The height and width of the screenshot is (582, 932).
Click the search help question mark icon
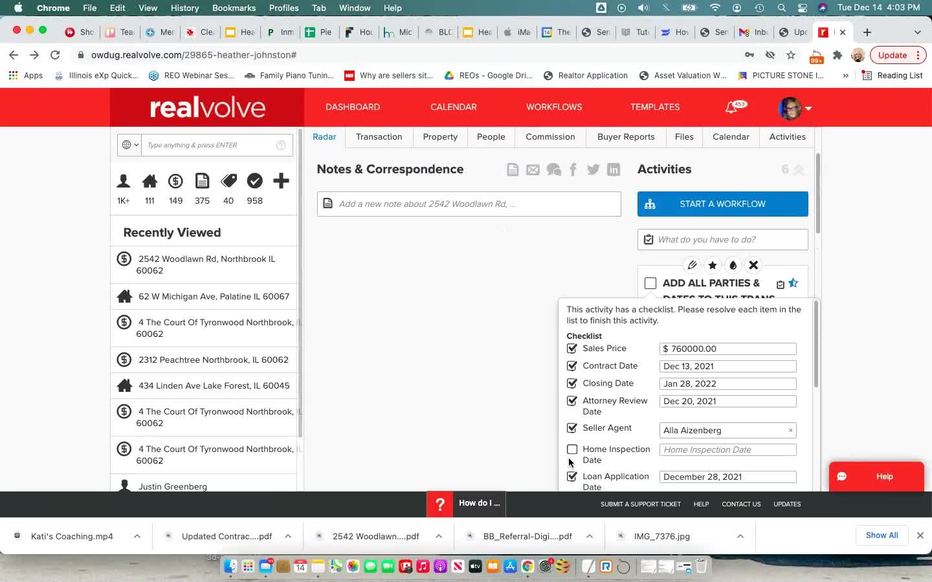point(281,145)
